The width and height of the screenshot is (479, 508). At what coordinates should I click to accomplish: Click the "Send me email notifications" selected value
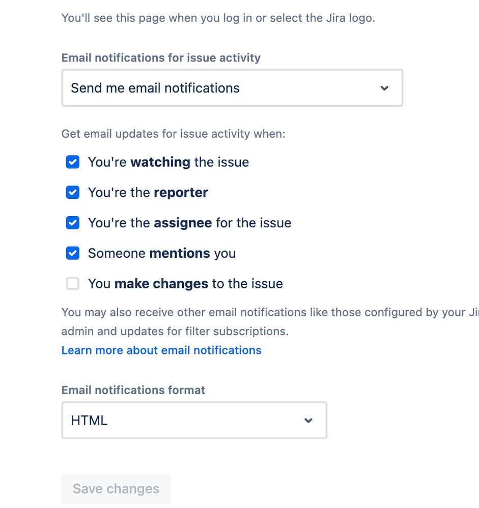coord(155,88)
